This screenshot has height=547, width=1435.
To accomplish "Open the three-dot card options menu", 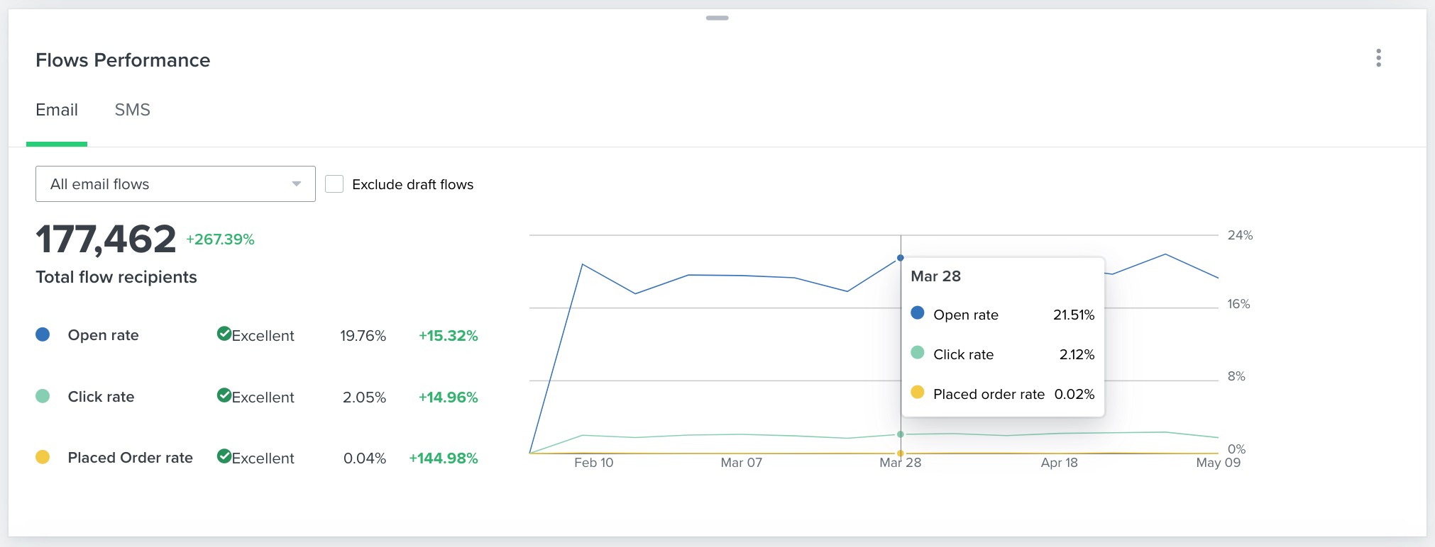I will click(x=1378, y=58).
